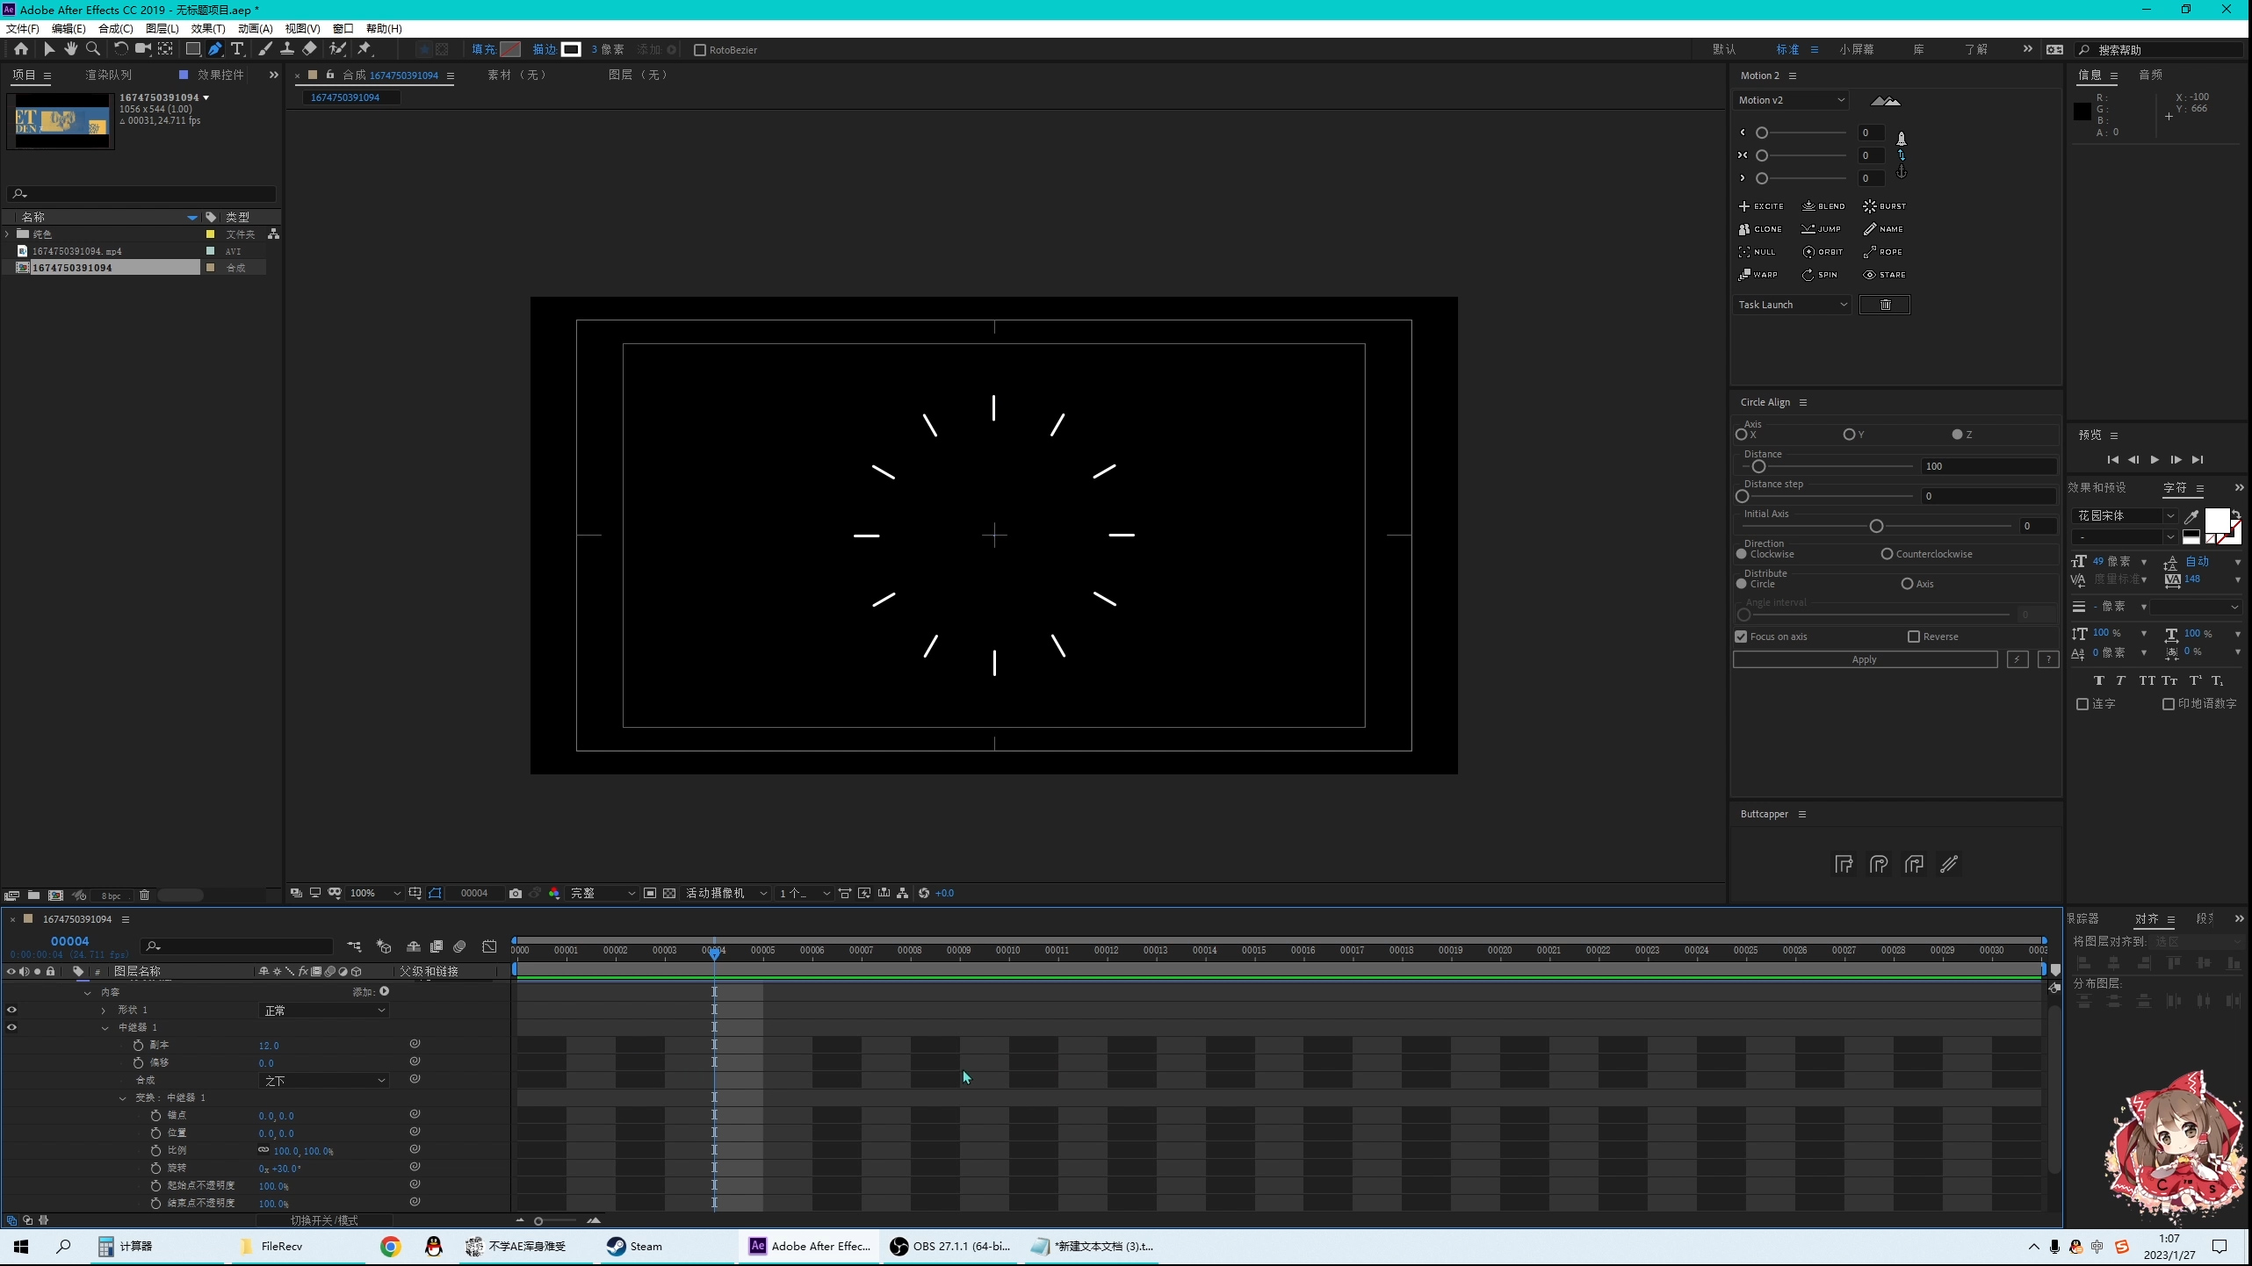The width and height of the screenshot is (2252, 1266).
Task: Click the ROPE tool in Motion 2
Action: (x=1883, y=252)
